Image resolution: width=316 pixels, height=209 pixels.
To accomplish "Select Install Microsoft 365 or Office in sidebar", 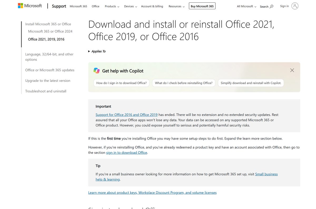I will (x=48, y=24).
